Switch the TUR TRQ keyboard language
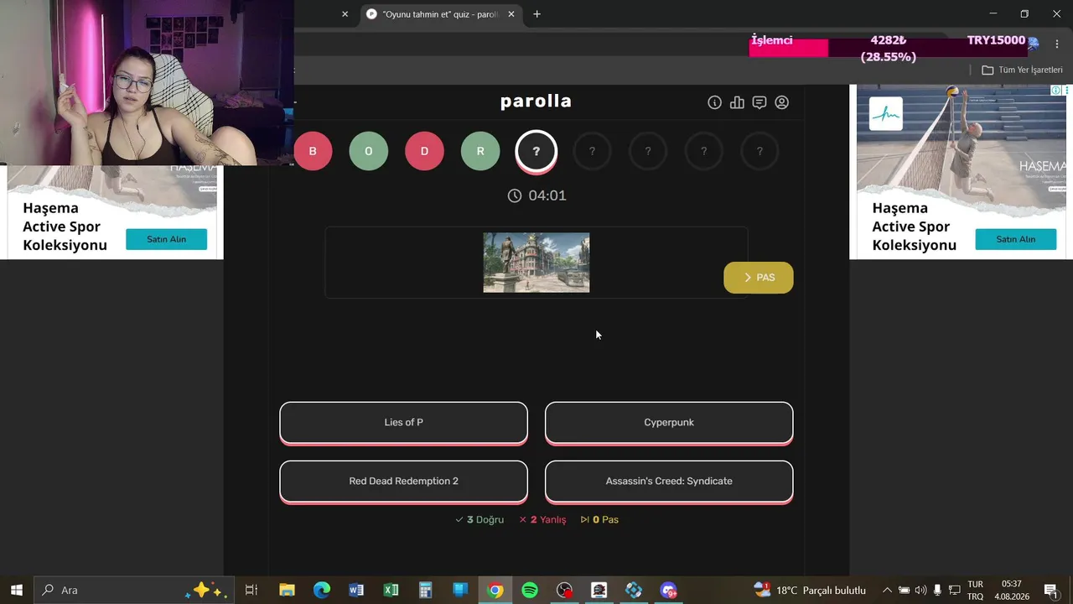This screenshot has width=1073, height=604. pos(976,590)
